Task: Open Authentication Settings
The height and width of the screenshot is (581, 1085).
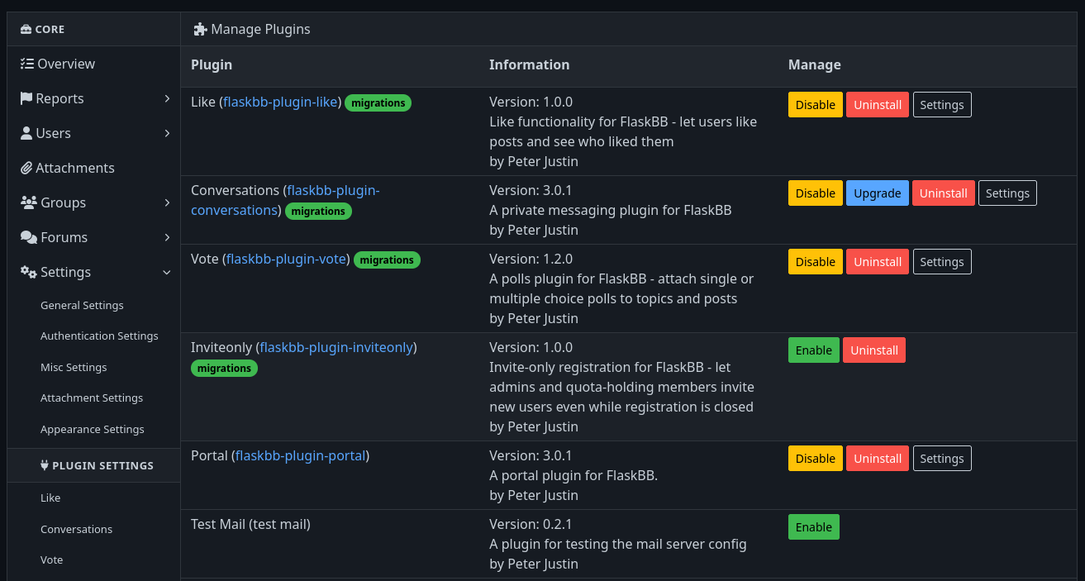Action: pos(99,336)
